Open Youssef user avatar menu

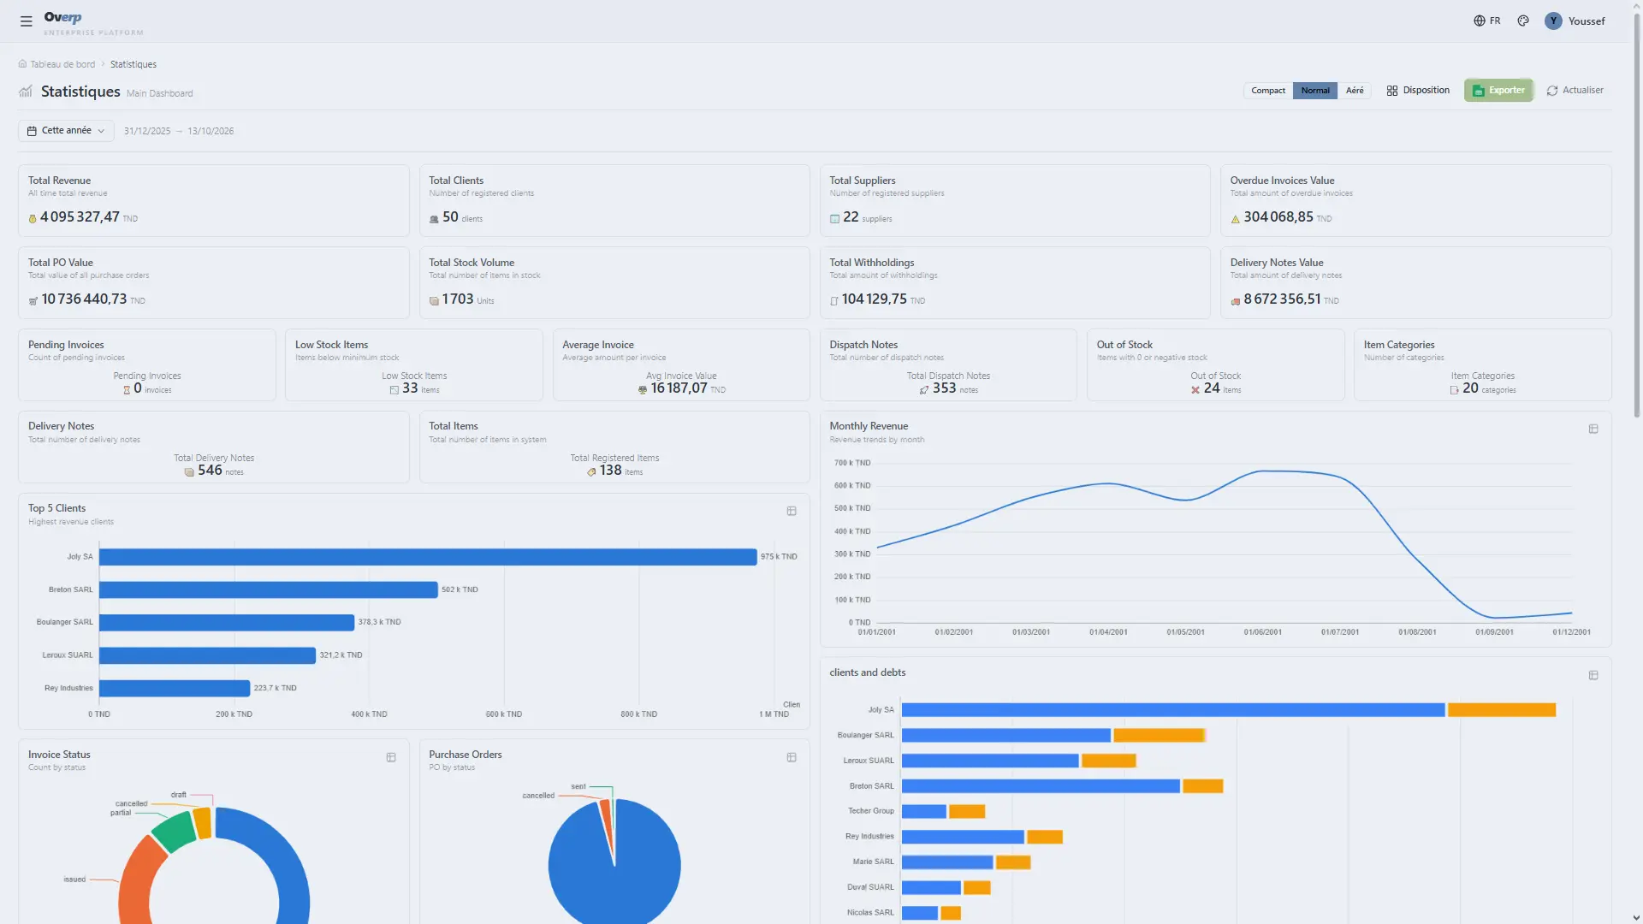[1575, 21]
